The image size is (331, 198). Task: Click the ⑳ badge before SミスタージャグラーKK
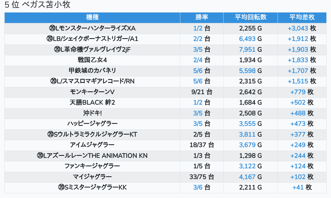point(61,187)
